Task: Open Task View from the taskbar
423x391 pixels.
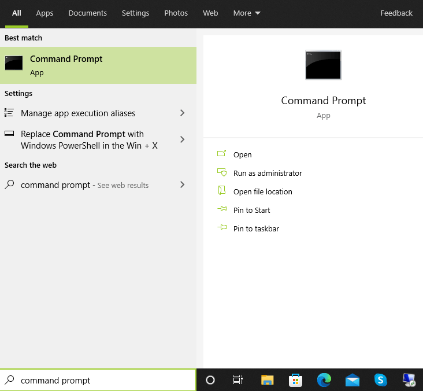Action: point(238,380)
